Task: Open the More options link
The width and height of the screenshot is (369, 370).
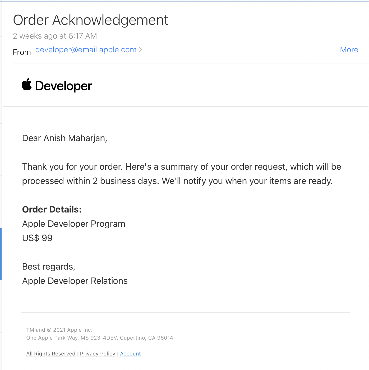Action: click(x=349, y=50)
